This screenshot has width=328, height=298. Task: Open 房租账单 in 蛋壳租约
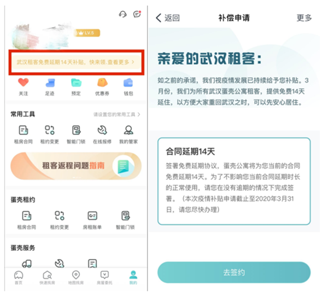[92, 220]
